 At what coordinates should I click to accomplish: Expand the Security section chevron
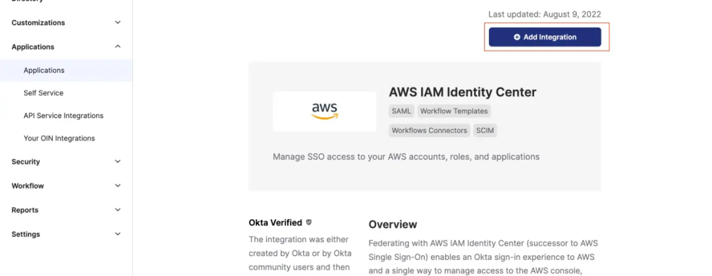(118, 161)
